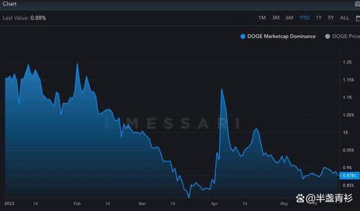Click the Apr x-axis label
The image size is (360, 211).
point(214,204)
